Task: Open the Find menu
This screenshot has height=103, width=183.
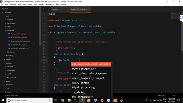Action: [20, 5]
